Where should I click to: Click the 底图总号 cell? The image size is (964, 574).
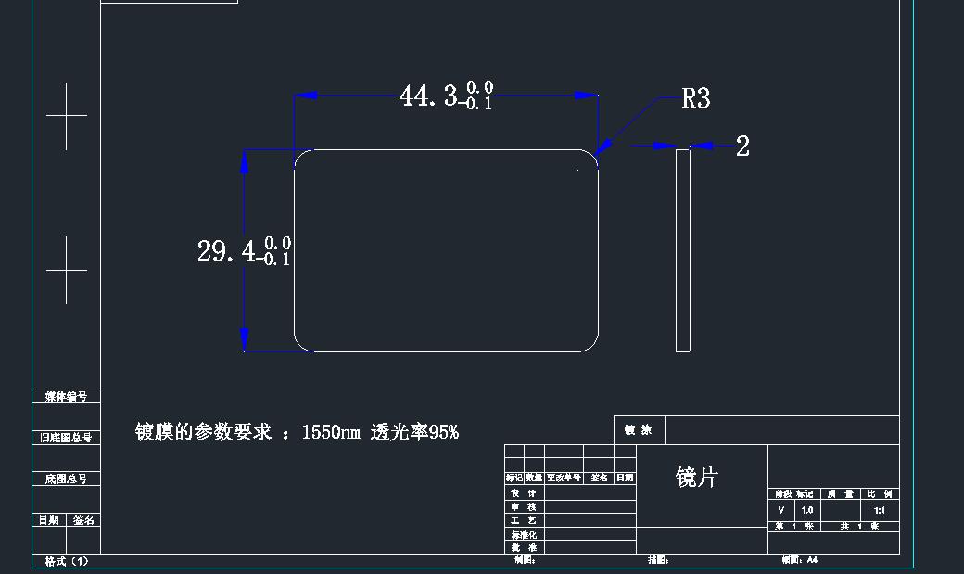click(66, 478)
